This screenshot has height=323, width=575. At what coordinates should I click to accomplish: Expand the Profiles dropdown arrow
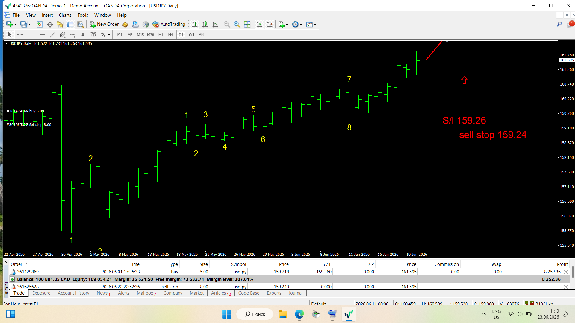click(29, 25)
